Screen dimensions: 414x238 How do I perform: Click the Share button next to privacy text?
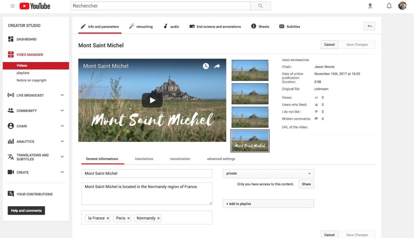click(306, 184)
